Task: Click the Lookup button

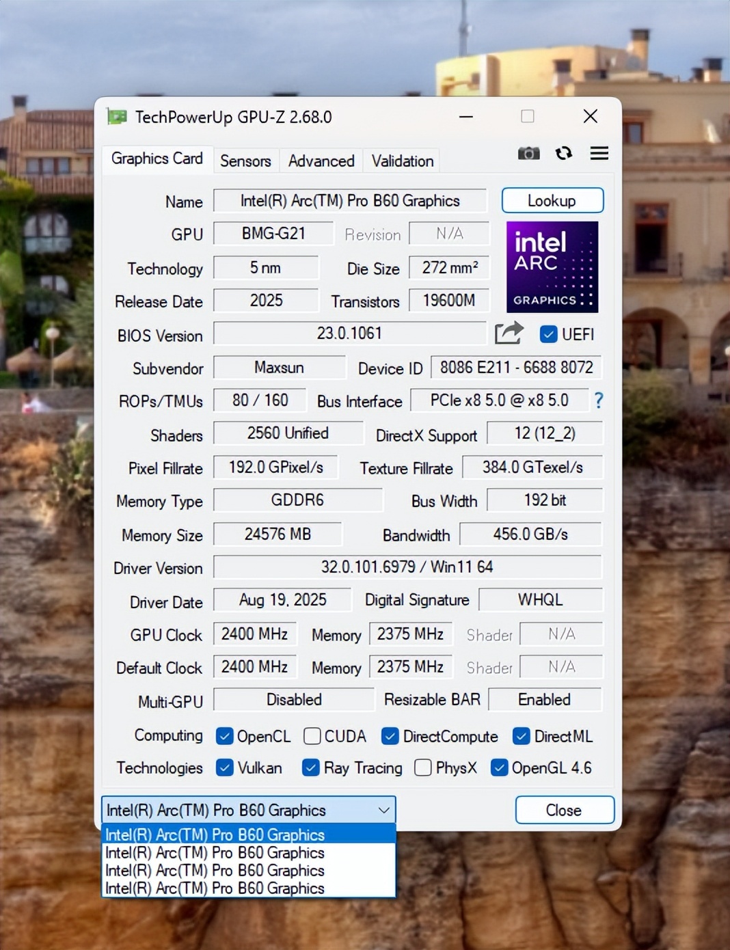Action: coord(552,201)
